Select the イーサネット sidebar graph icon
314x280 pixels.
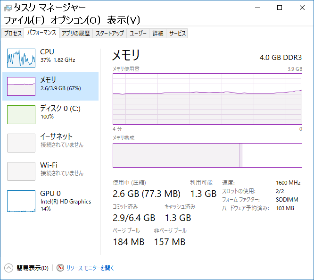[x=21, y=143]
